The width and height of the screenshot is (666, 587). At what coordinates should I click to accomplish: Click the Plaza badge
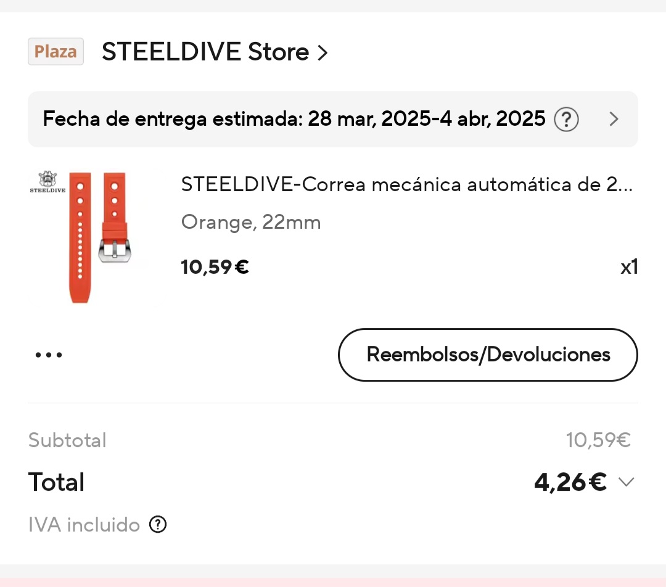click(x=55, y=52)
